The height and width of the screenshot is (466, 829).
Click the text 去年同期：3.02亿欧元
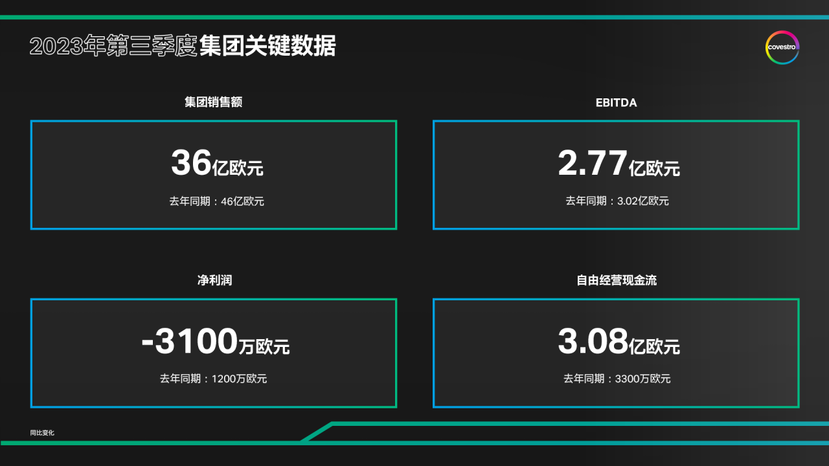click(617, 201)
